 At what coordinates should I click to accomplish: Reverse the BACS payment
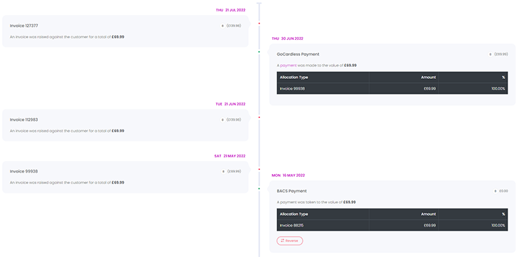pos(290,241)
